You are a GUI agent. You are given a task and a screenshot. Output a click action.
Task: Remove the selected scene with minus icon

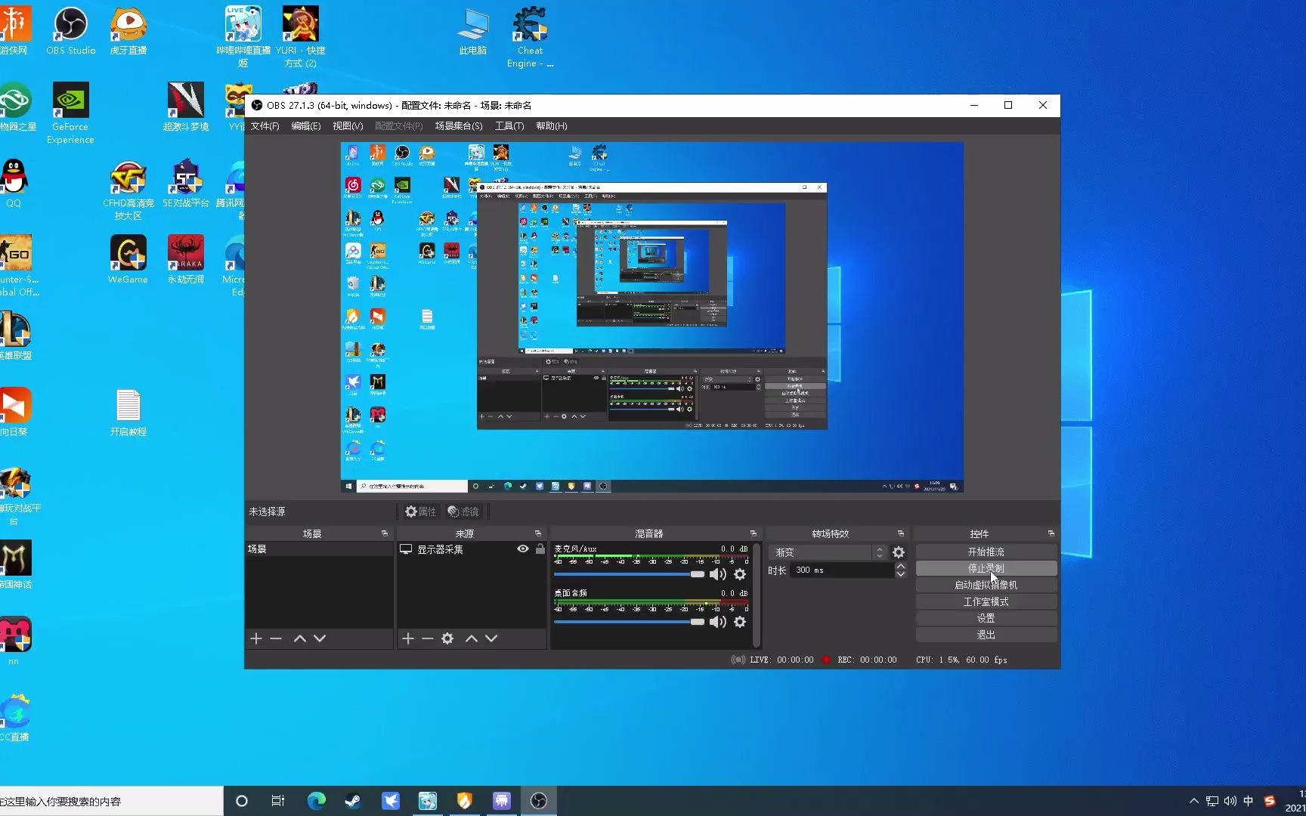click(x=276, y=638)
